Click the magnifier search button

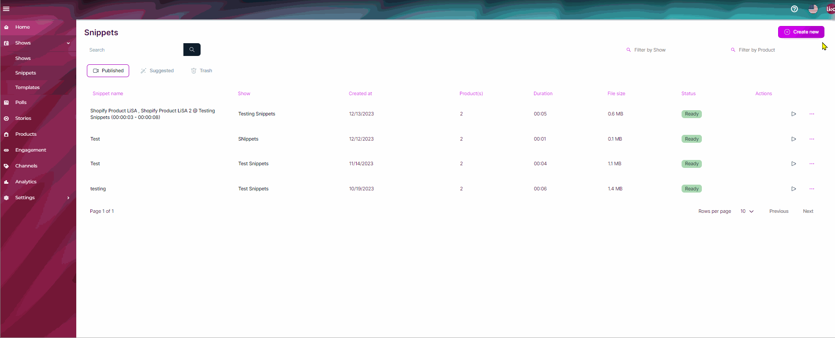[x=192, y=50]
